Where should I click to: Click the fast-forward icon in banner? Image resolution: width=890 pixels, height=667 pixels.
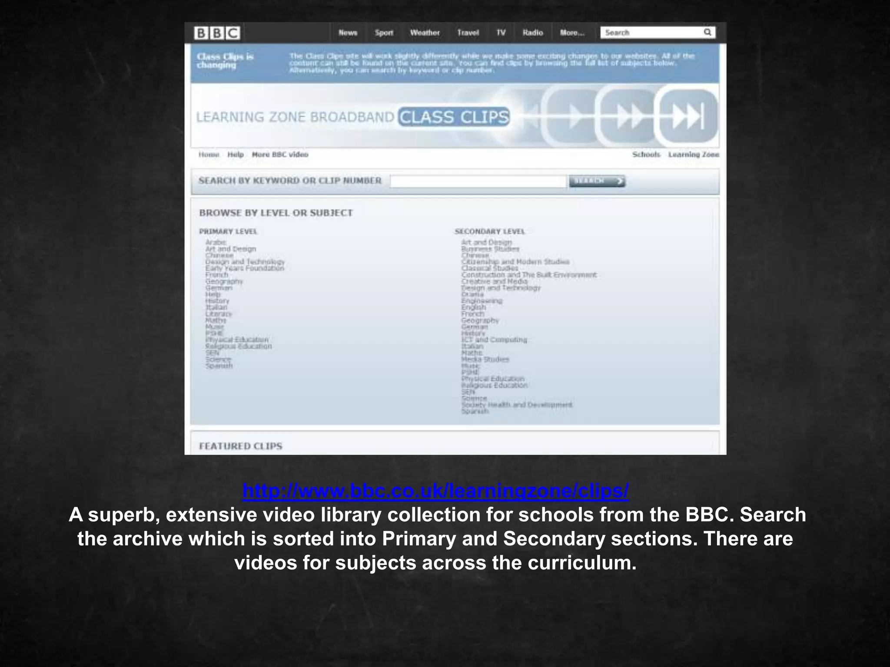point(629,116)
